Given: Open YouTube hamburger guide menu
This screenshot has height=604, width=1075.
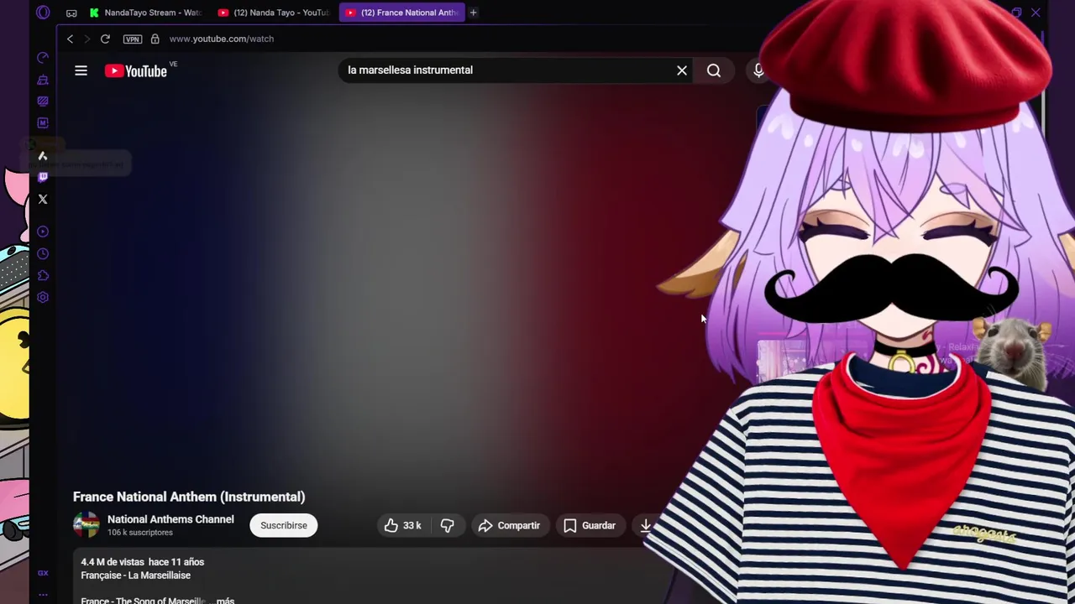Looking at the screenshot, I should (81, 71).
